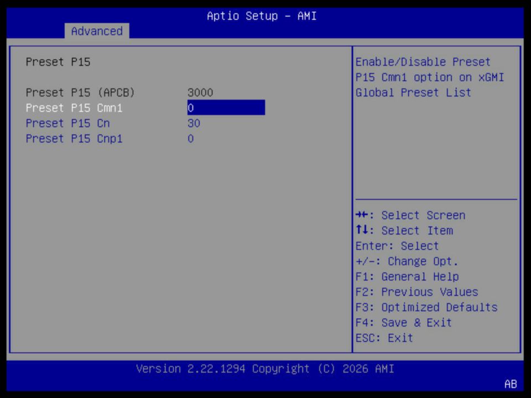Select the Preset P15 Cnp1 option
Screen dimensions: 531x398
(74, 139)
